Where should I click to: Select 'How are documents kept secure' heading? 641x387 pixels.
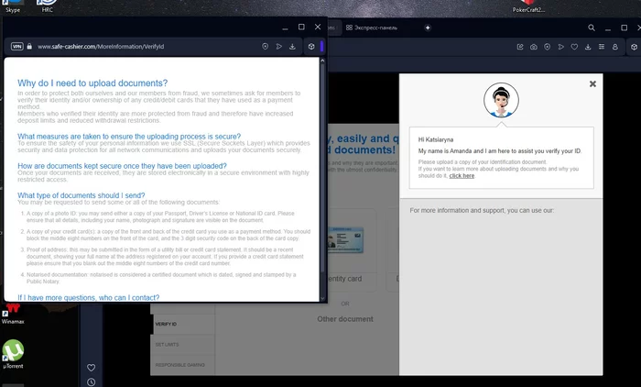tap(122, 166)
